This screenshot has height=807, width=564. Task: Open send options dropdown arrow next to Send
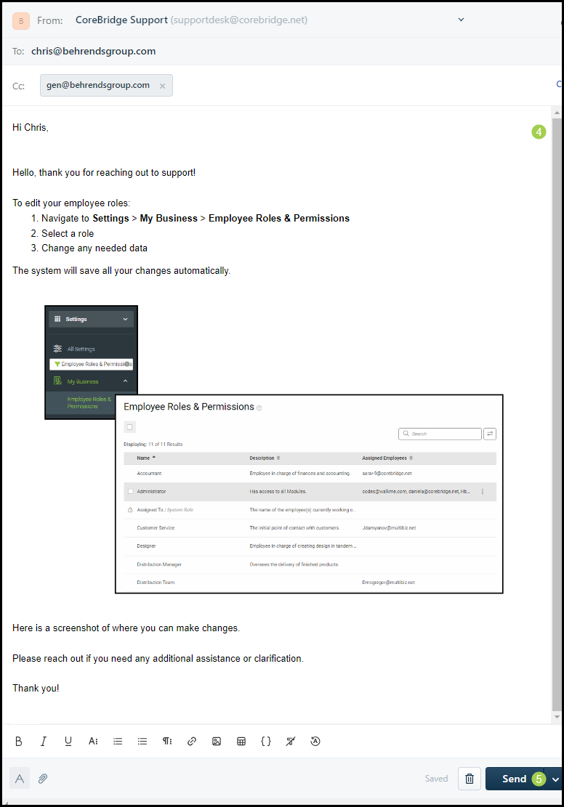coord(555,779)
